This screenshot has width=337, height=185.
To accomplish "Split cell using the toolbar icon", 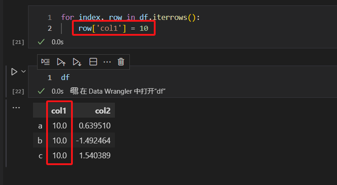I will 93,62.
